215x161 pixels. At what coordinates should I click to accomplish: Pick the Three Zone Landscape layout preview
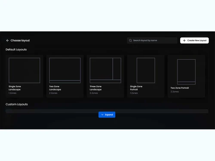pyautogui.click(x=105, y=70)
